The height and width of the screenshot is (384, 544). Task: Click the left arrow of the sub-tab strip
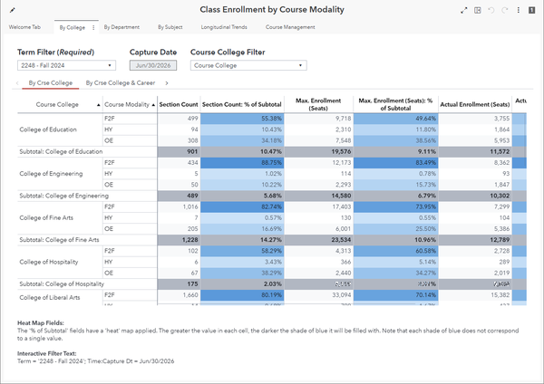(x=17, y=83)
